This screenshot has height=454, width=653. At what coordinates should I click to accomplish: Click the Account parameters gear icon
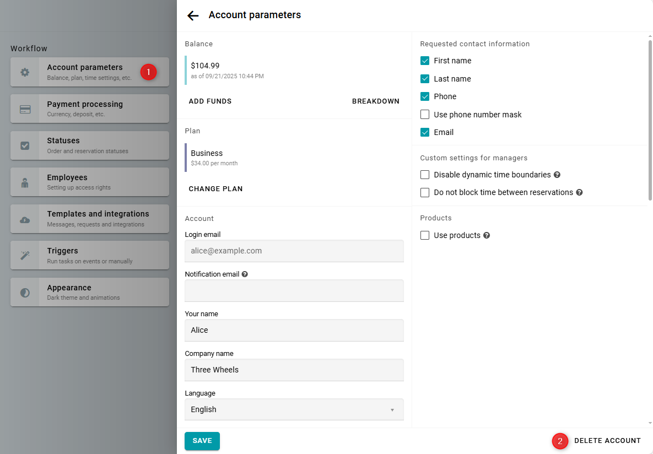pyautogui.click(x=25, y=72)
